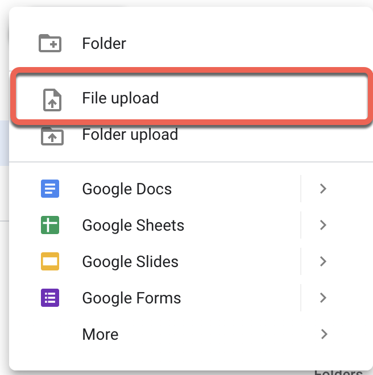373x375 pixels.
Task: Create a new Google Forms form
Action: (155, 298)
